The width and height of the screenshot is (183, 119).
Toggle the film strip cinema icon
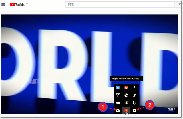(x=126, y=103)
